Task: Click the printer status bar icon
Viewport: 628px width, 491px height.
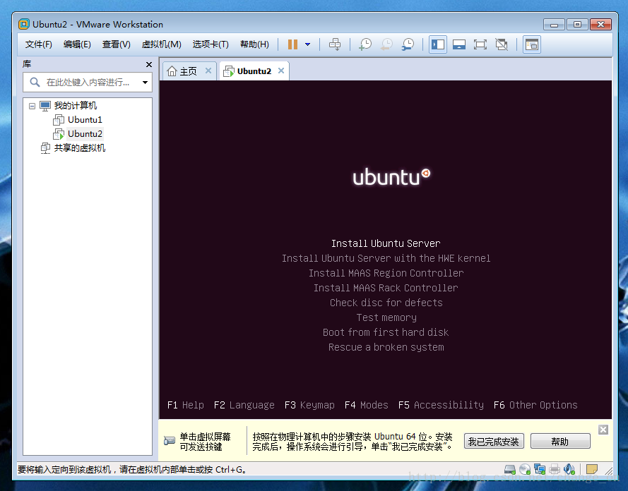Action: coord(555,469)
